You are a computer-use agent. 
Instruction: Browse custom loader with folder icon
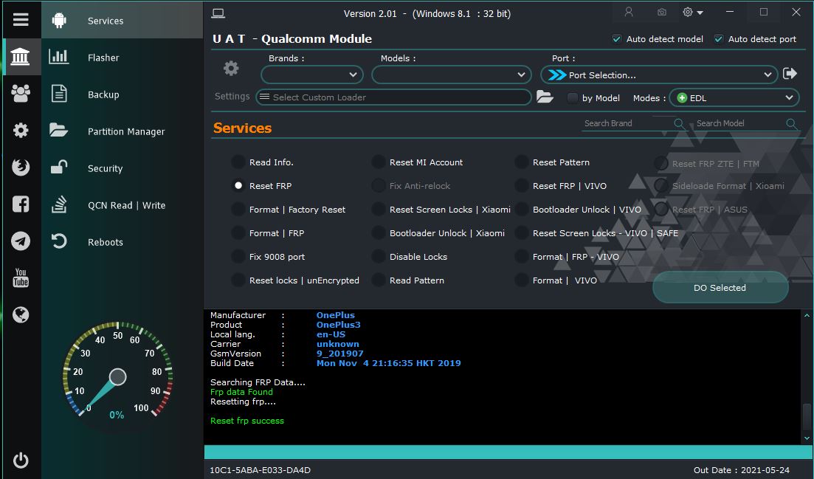pos(545,97)
